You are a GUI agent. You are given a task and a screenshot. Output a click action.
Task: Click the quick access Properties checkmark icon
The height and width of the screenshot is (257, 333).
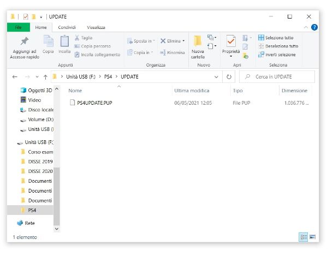pos(26,16)
